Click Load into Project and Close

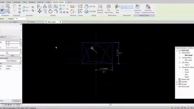click(x=148, y=9)
